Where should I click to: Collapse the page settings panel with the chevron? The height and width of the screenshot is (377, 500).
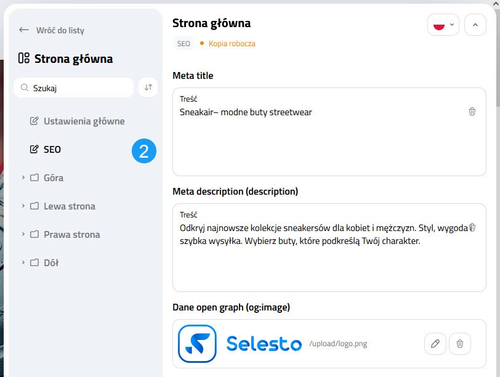click(x=475, y=25)
